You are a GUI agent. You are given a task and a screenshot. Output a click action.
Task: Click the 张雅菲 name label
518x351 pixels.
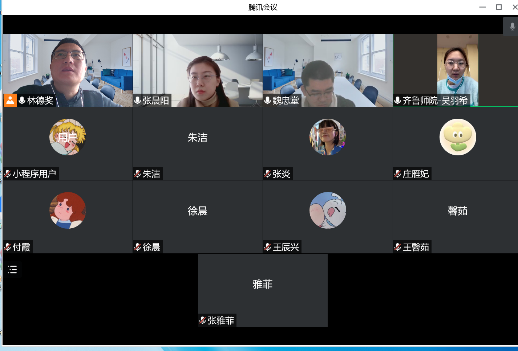point(220,321)
